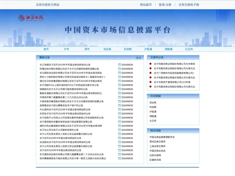This screenshot has height=176, width=235.
Task: Open 证券日报电子报 e-paper link
Action: coord(189,5)
